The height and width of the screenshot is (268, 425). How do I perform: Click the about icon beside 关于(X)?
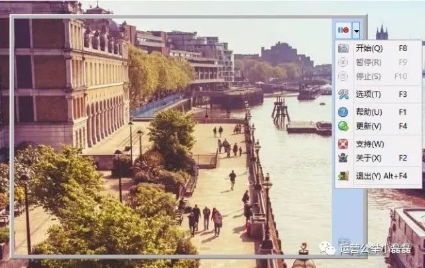[343, 158]
